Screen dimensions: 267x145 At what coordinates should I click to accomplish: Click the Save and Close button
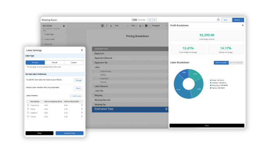[70, 133]
